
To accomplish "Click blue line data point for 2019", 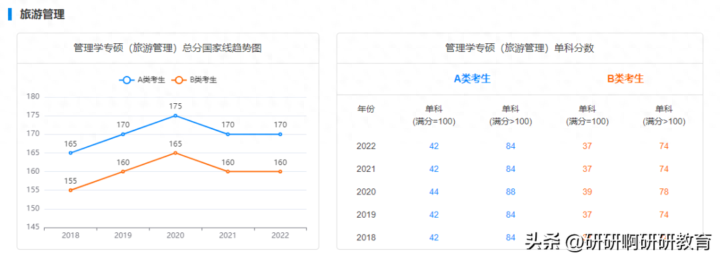I will click(123, 134).
